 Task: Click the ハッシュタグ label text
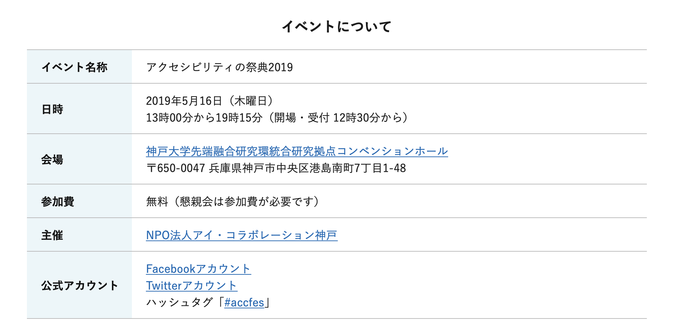coord(179,302)
